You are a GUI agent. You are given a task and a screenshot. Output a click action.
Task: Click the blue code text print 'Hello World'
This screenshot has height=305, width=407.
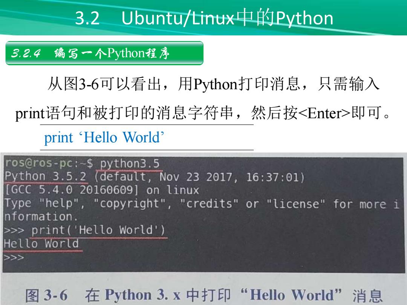(x=104, y=137)
